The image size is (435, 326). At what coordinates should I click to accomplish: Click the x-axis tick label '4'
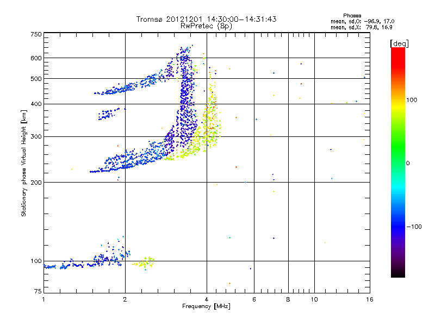[207, 299]
